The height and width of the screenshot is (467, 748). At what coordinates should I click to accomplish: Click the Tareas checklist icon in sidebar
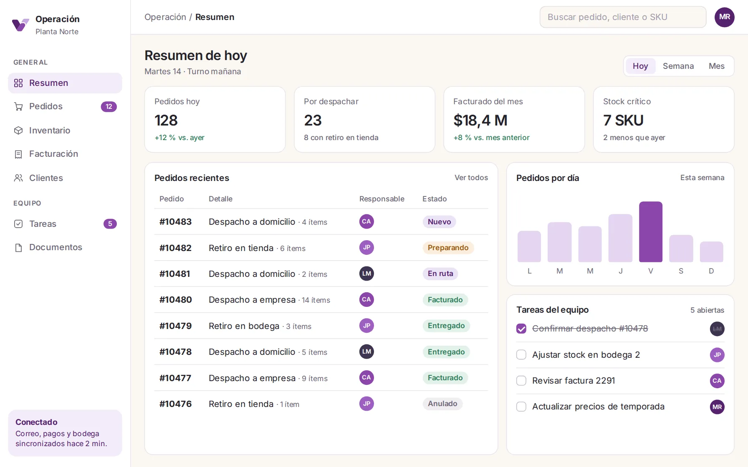[18, 224]
